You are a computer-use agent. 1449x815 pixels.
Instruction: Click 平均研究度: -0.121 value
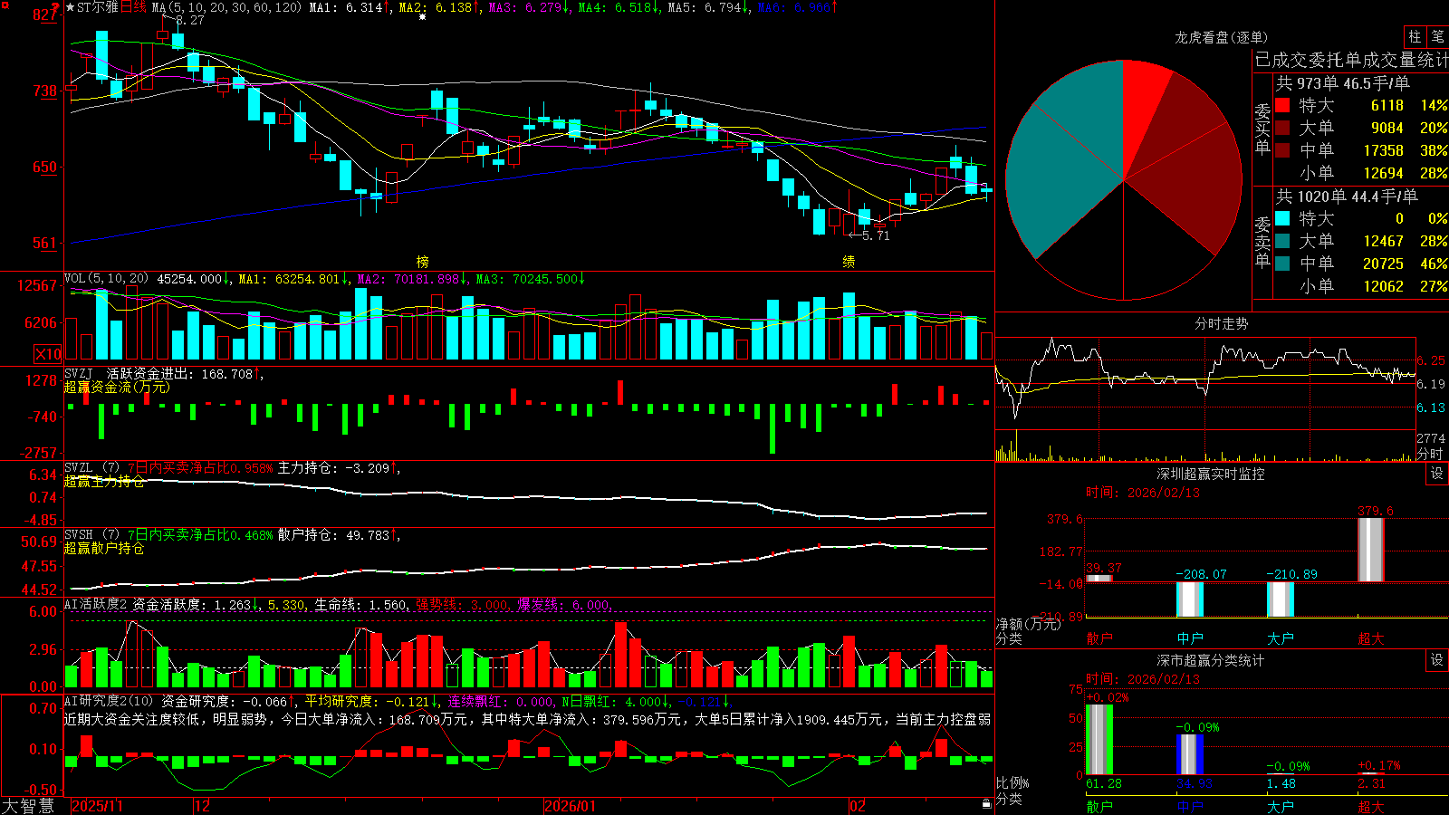tap(369, 700)
